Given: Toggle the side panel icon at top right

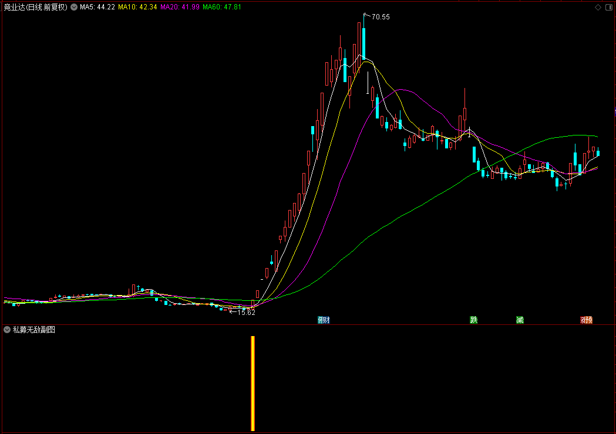Looking at the screenshot, I should tap(608, 8).
